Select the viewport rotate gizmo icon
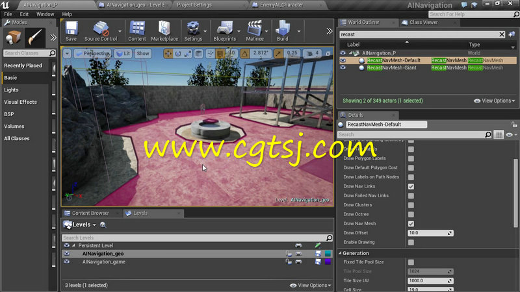The image size is (520, 292). pos(178,53)
